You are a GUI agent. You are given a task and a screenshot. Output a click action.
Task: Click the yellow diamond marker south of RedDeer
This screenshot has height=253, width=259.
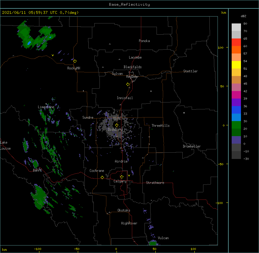pos(128,84)
